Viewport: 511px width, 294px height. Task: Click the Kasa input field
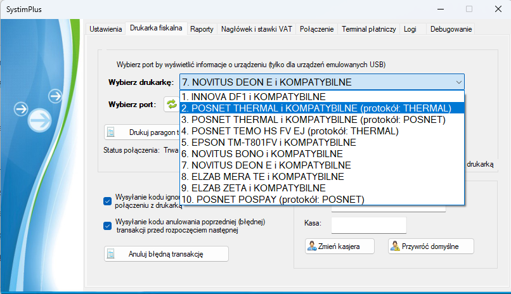(368, 225)
